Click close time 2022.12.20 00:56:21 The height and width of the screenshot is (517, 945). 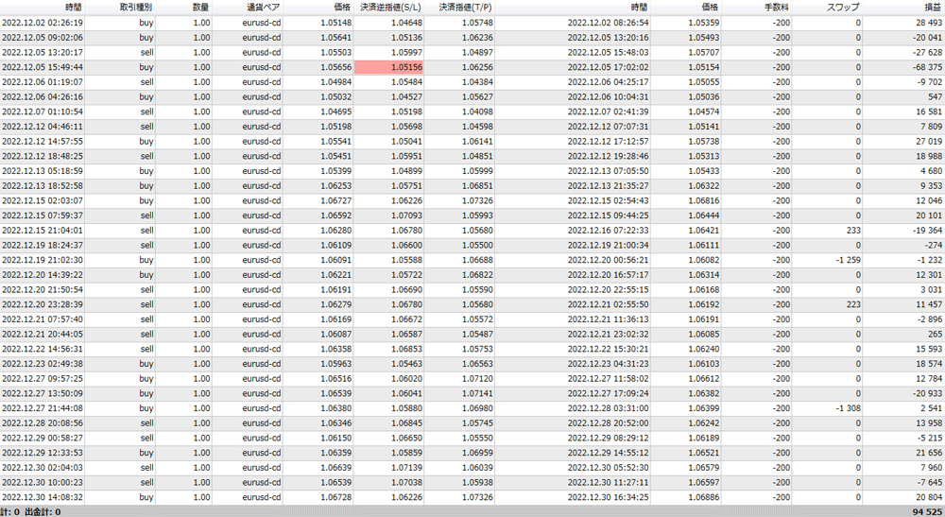(x=608, y=260)
